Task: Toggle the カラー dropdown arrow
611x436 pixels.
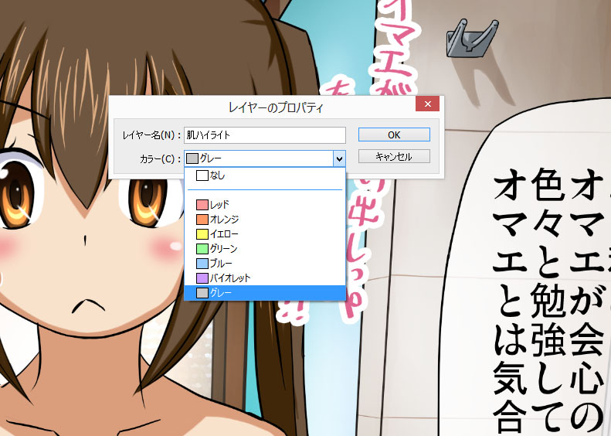Action: [x=339, y=158]
